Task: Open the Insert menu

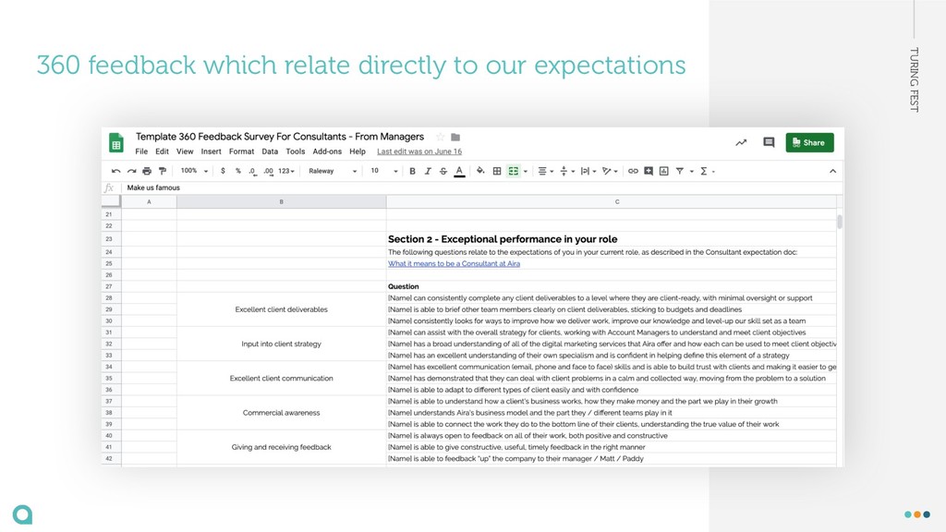Action: point(212,151)
